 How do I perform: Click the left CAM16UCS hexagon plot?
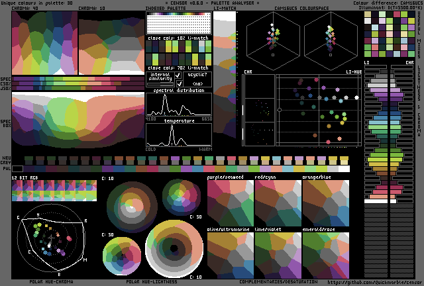273,40
